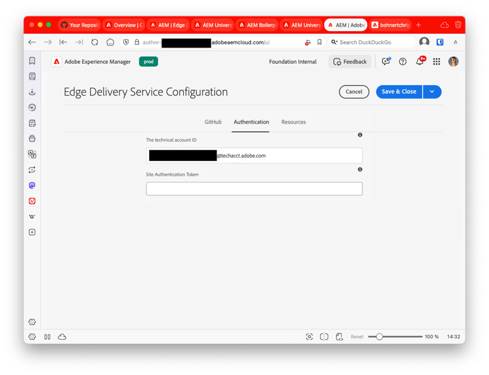Show info for Site Authentication Token
This screenshot has width=489, height=375.
[360, 169]
